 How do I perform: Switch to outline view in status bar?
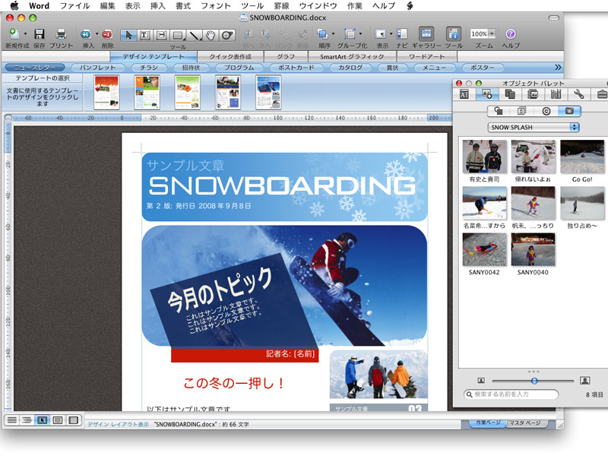coord(27,420)
